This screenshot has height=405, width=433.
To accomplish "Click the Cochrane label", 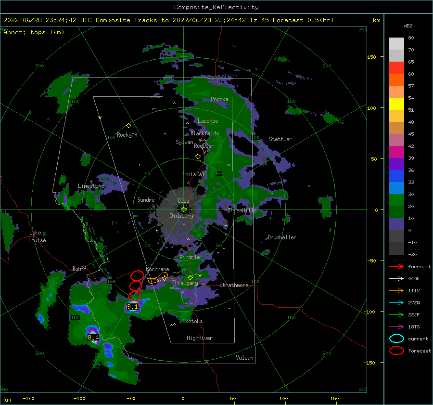I will [157, 269].
